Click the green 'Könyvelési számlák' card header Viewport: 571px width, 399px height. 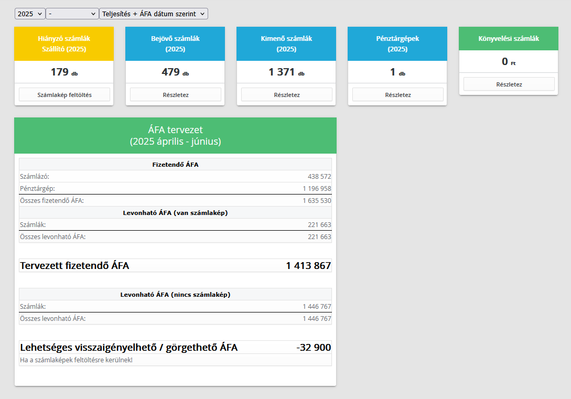click(508, 39)
